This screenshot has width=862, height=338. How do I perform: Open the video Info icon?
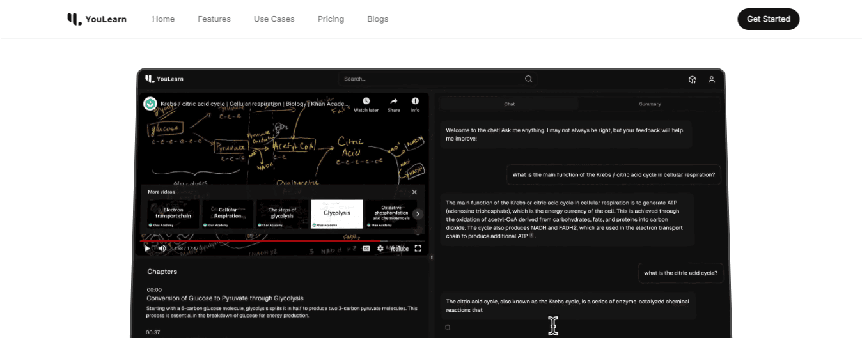coord(415,102)
